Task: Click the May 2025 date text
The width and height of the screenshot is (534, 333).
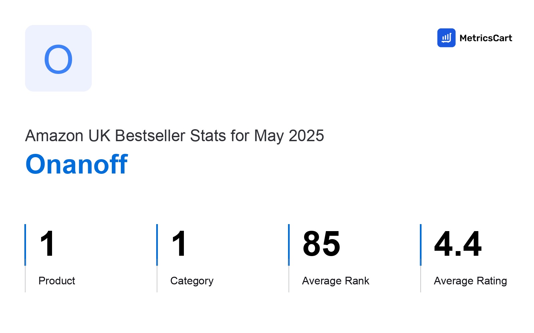Action: click(289, 136)
